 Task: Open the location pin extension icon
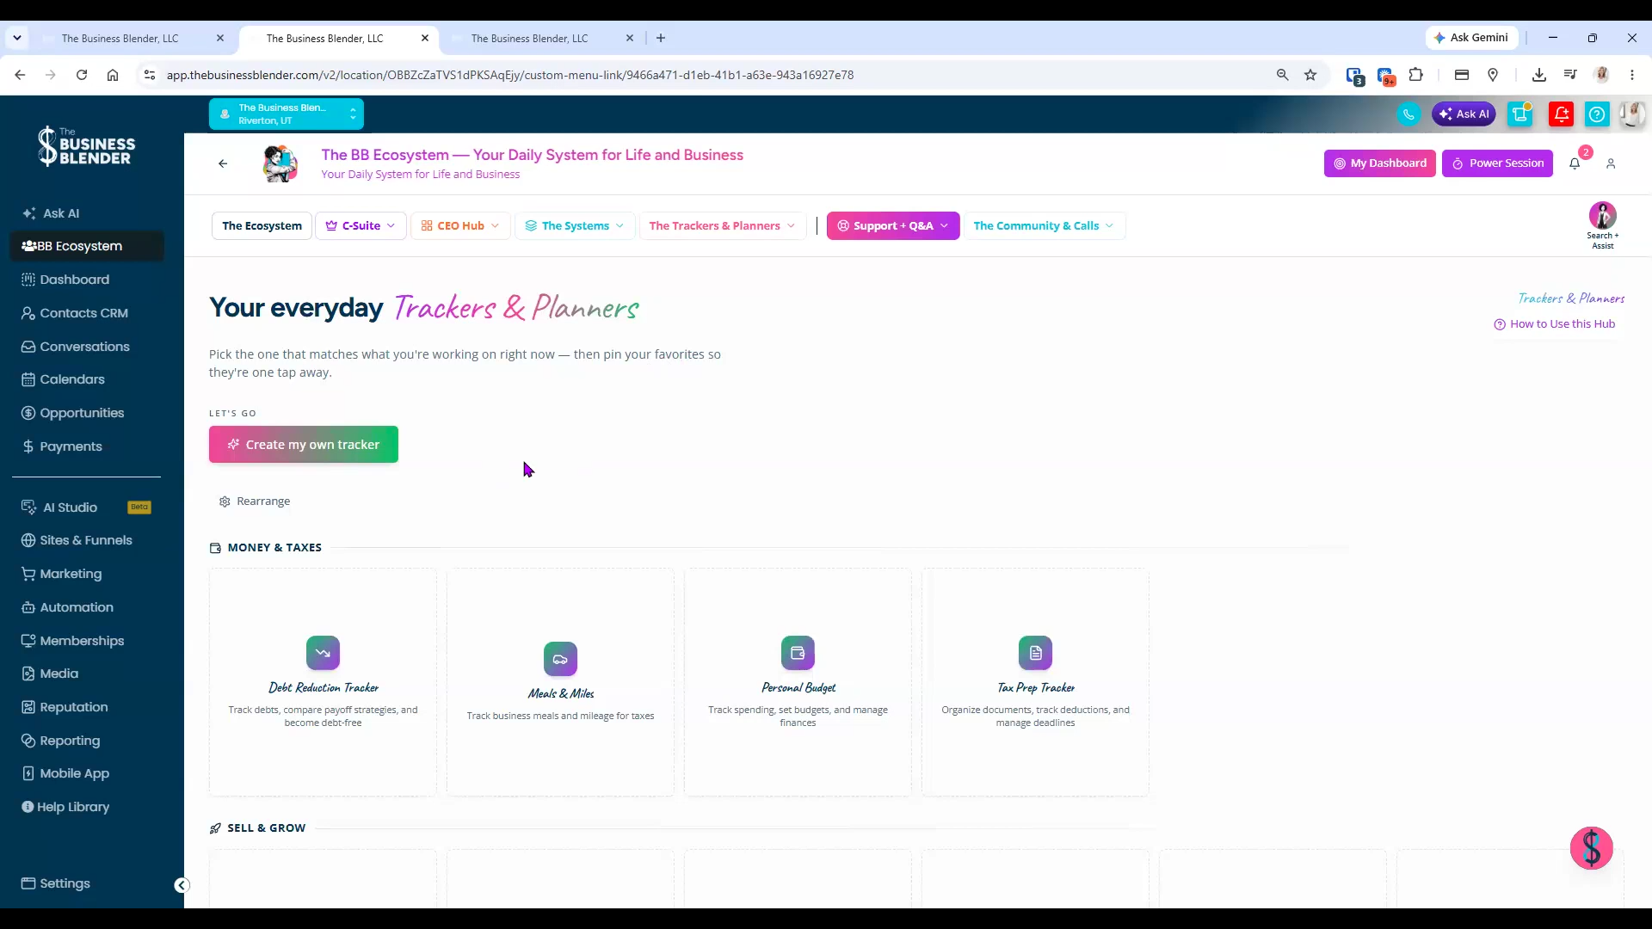1493,75
